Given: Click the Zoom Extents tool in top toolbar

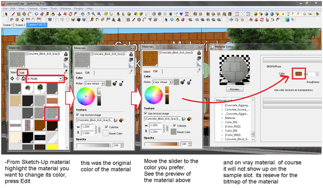Looking at the screenshot, I should (x=99, y=14).
